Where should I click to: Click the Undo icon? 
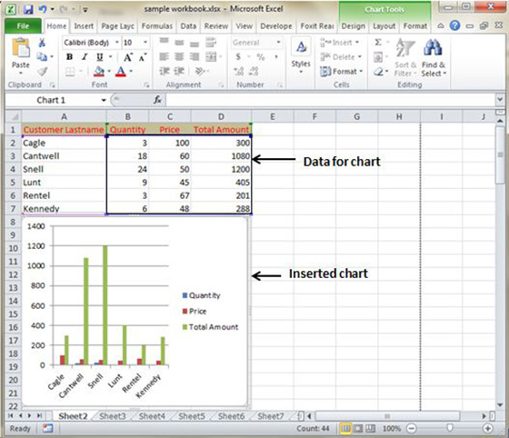tap(43, 9)
